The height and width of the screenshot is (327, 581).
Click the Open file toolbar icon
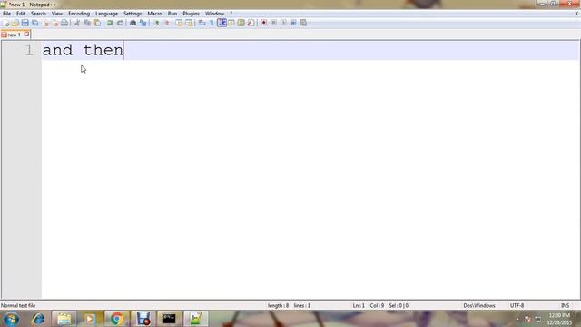pyautogui.click(x=15, y=23)
